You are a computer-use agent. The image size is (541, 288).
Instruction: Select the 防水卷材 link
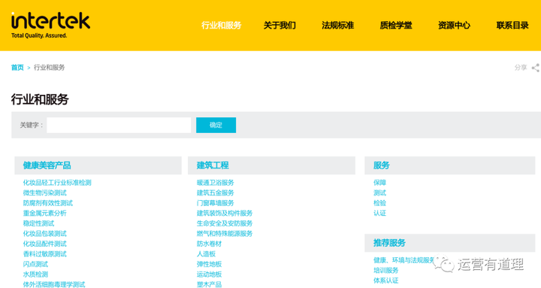coord(209,244)
